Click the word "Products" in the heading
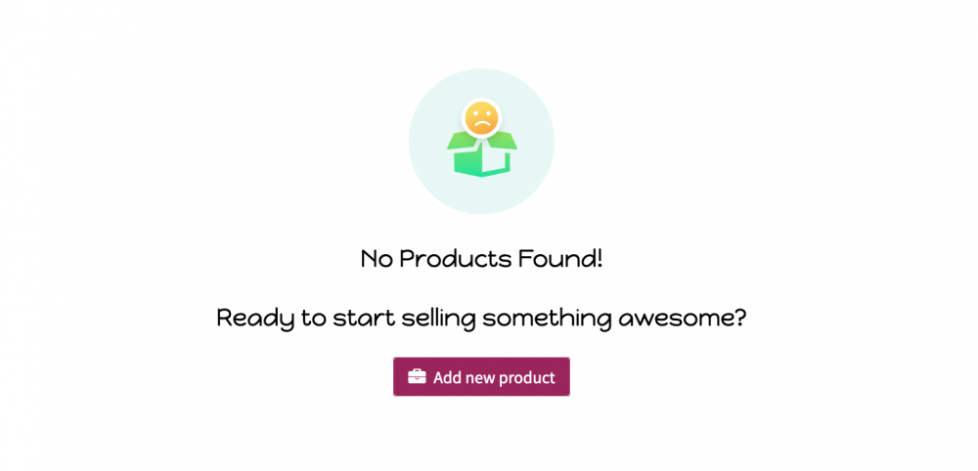 coord(456,259)
